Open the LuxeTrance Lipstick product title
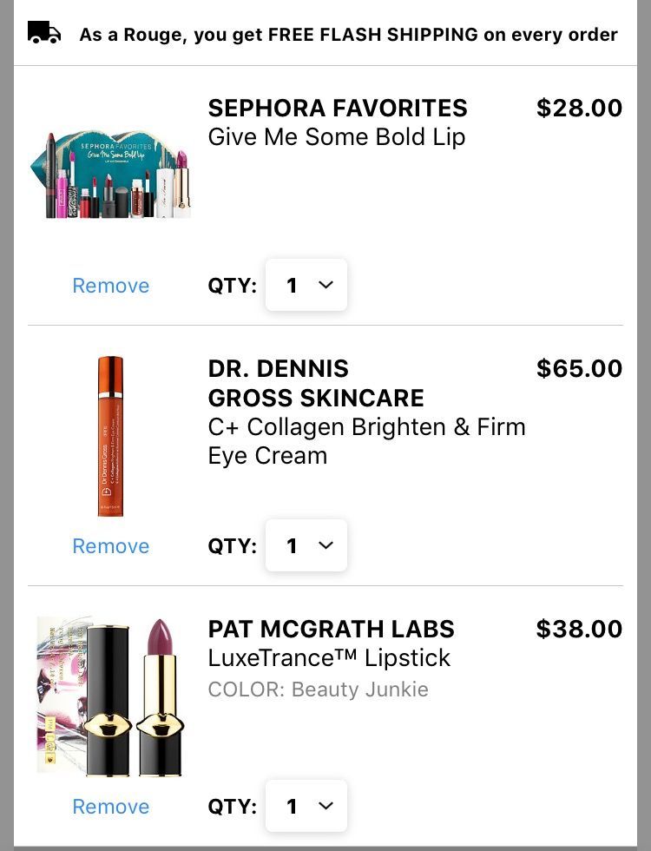Screen dimensions: 651x851 [x=329, y=658]
